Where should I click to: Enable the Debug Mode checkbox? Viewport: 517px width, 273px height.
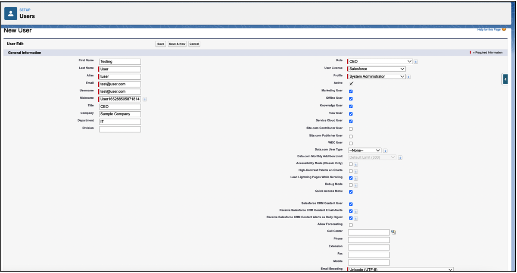(x=351, y=185)
